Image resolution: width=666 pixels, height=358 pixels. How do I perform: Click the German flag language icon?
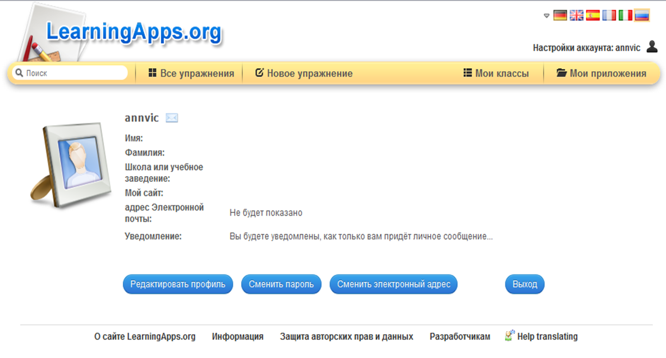560,16
